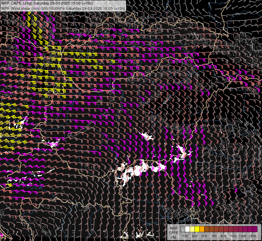
Task: Click the 'WRF CAPE (J/kg)' title line
Action: (47, 3)
